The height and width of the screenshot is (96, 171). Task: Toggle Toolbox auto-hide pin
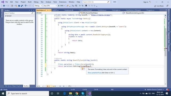click(32, 10)
